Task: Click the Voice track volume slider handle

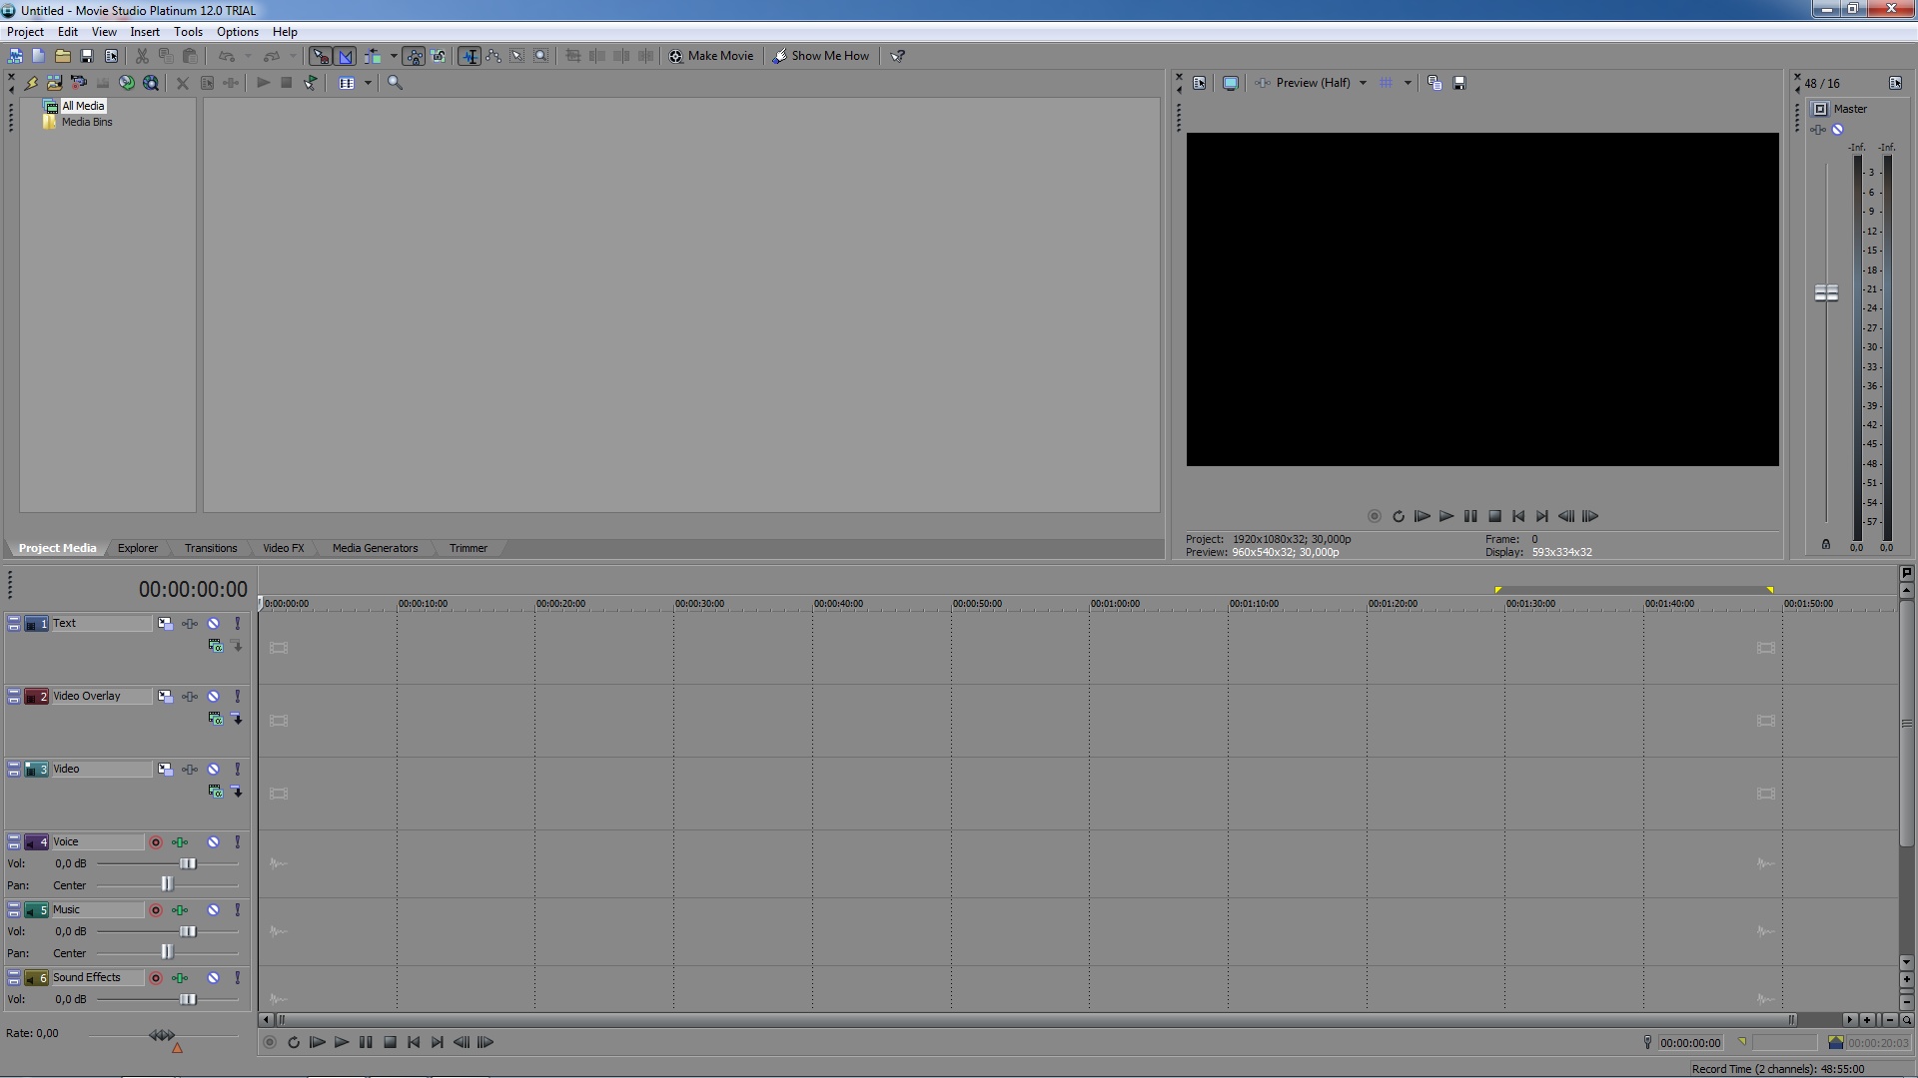Action: pos(188,864)
